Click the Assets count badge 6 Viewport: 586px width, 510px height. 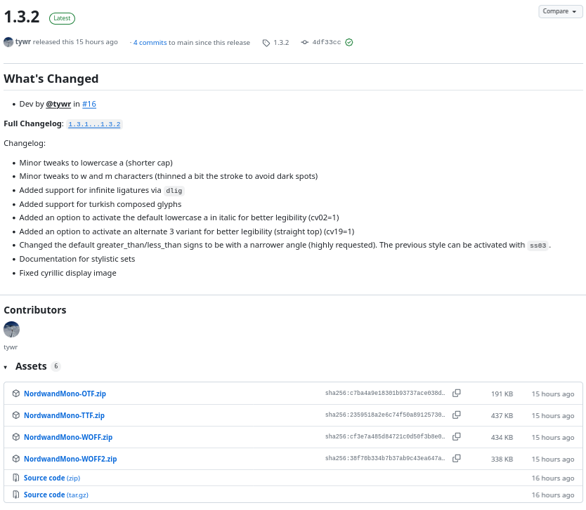coord(56,366)
